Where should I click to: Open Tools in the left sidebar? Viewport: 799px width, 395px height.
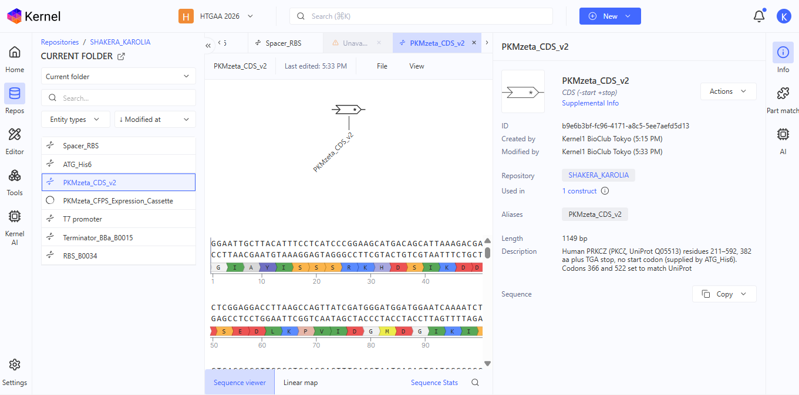coord(15,182)
